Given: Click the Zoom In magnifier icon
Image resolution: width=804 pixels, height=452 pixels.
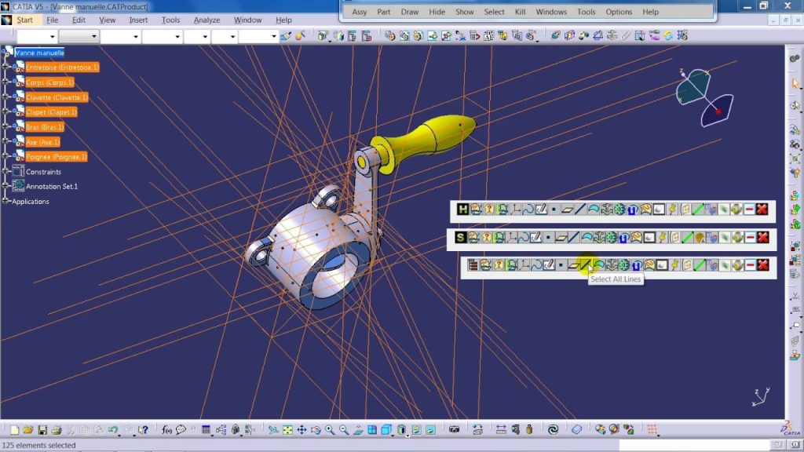Looking at the screenshot, I should pyautogui.click(x=329, y=430).
